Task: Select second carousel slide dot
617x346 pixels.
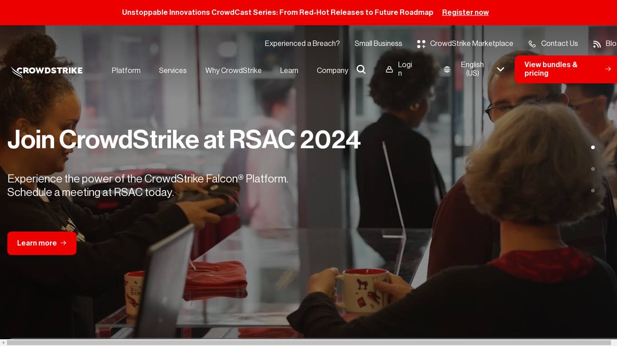Action: (593, 169)
